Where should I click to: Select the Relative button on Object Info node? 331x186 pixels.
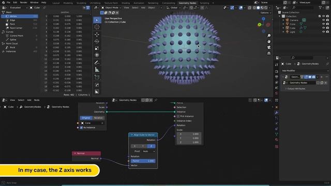98,118
